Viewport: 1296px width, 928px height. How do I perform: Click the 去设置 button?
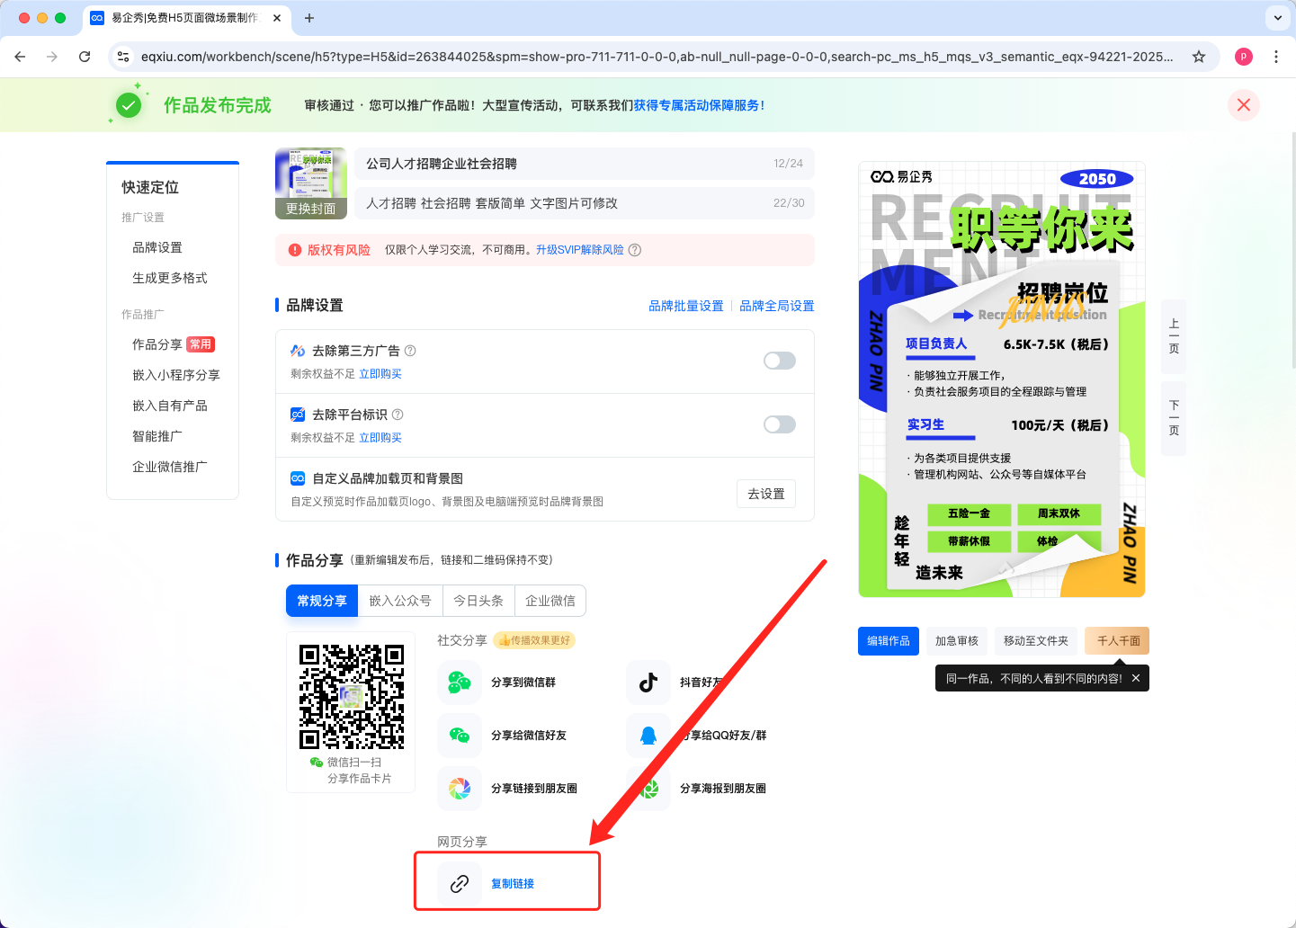tap(765, 494)
